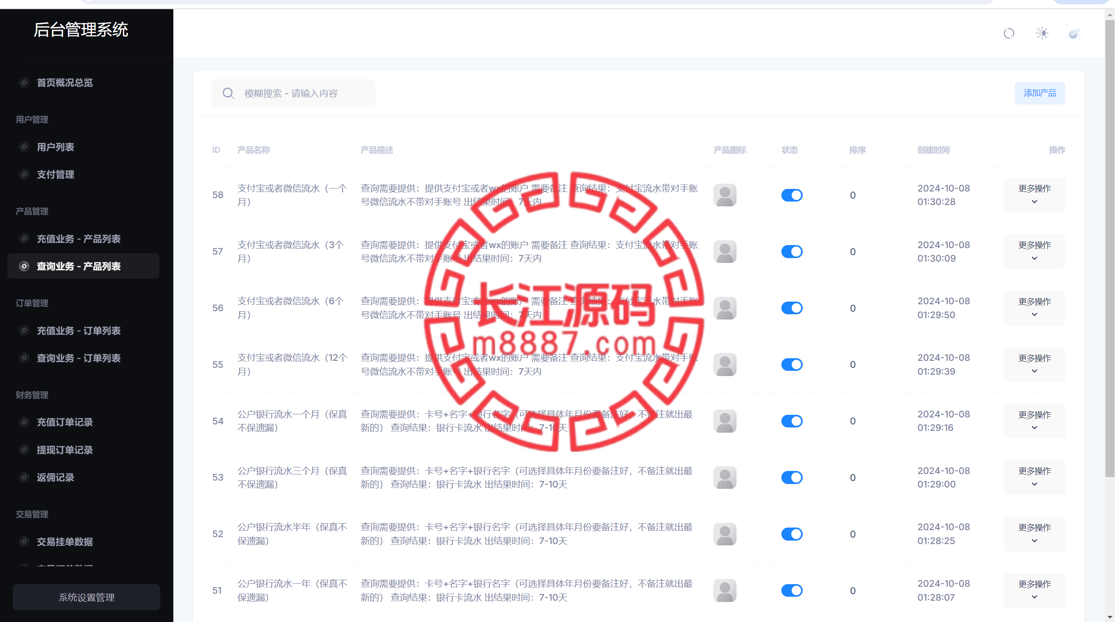Open product image of row 51

tap(725, 591)
